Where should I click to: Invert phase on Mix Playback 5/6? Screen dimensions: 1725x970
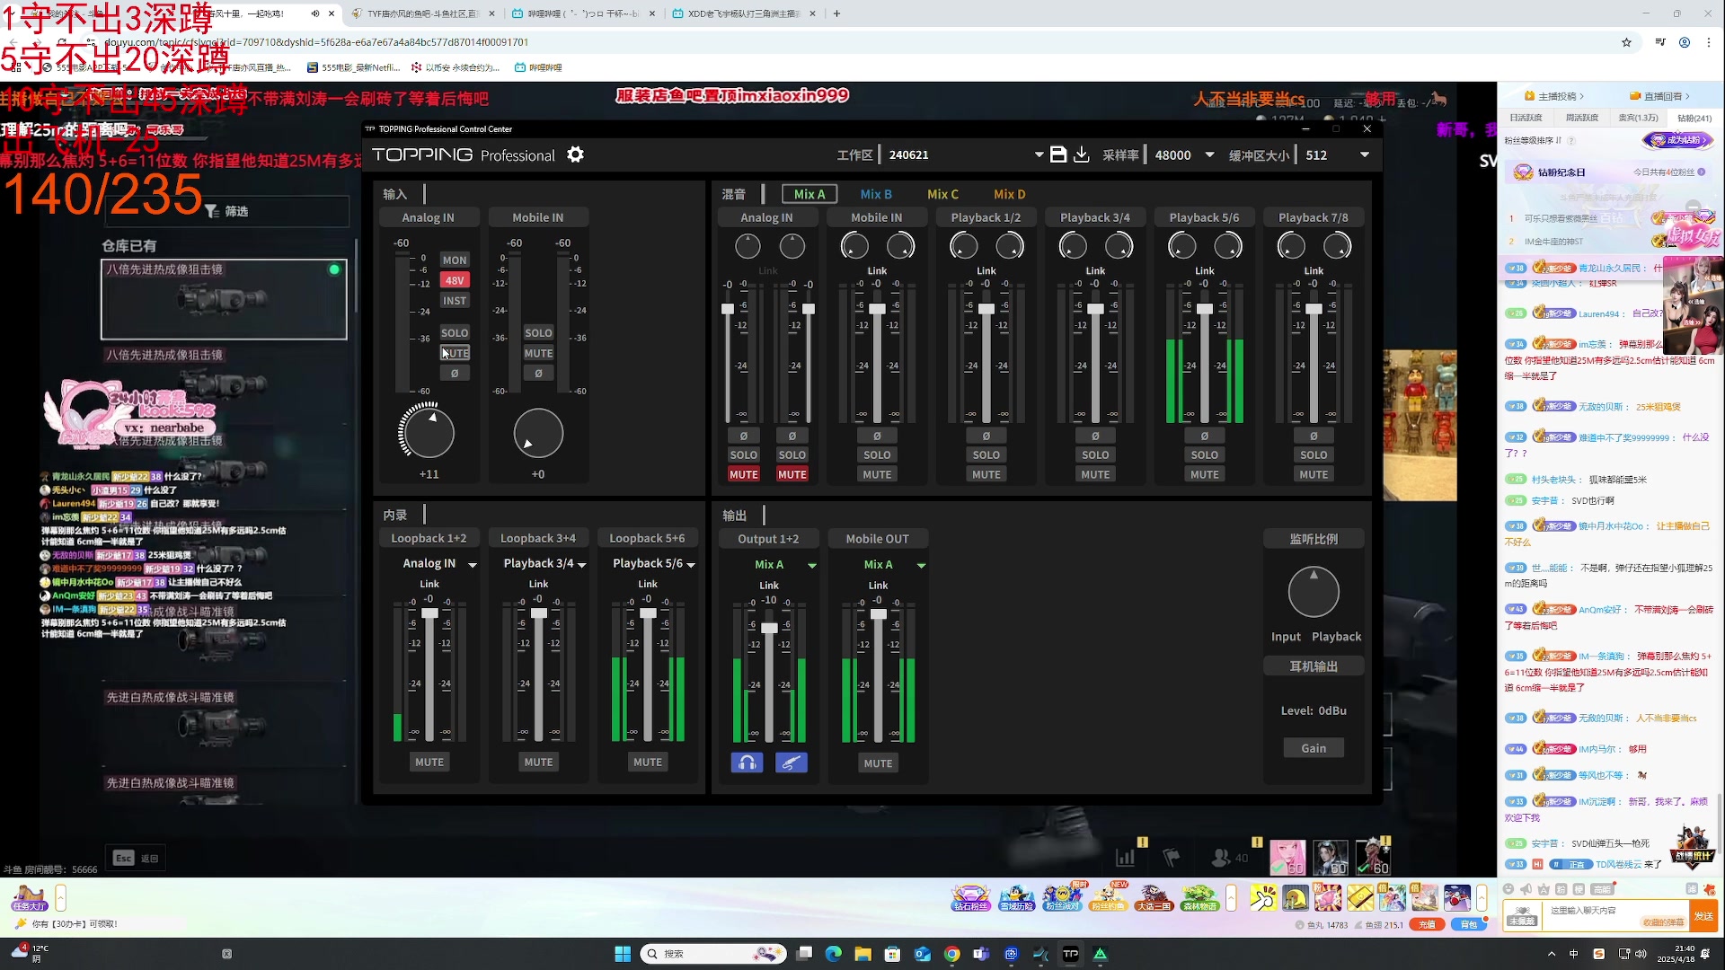[1205, 436]
